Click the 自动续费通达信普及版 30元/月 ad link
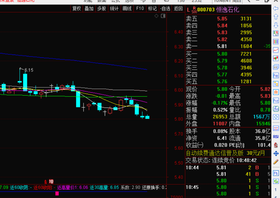 [x=225, y=153]
